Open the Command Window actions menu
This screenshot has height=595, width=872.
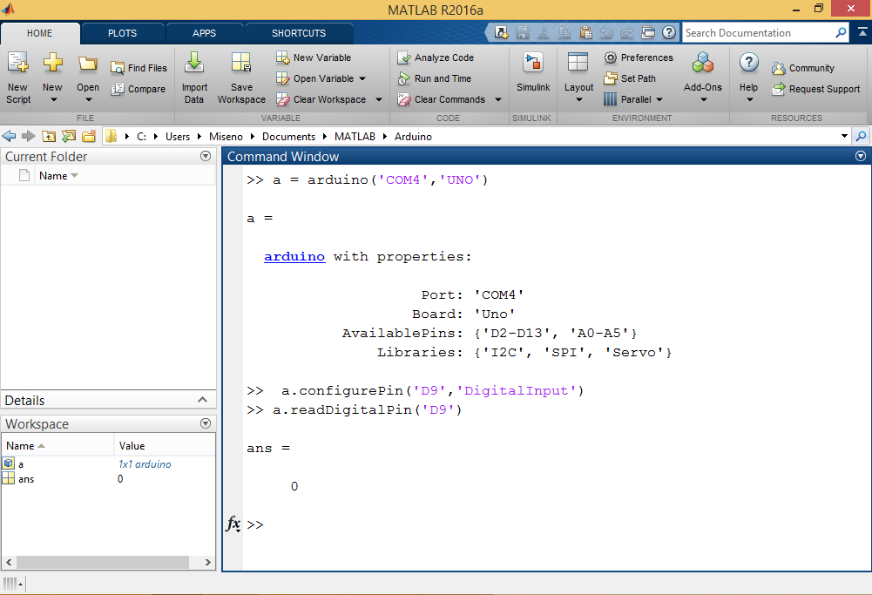[861, 156]
